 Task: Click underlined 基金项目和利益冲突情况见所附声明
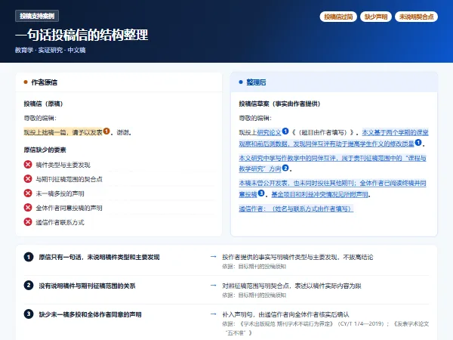[320, 195]
